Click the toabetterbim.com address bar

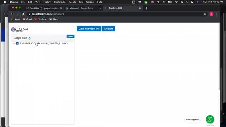(115, 14)
